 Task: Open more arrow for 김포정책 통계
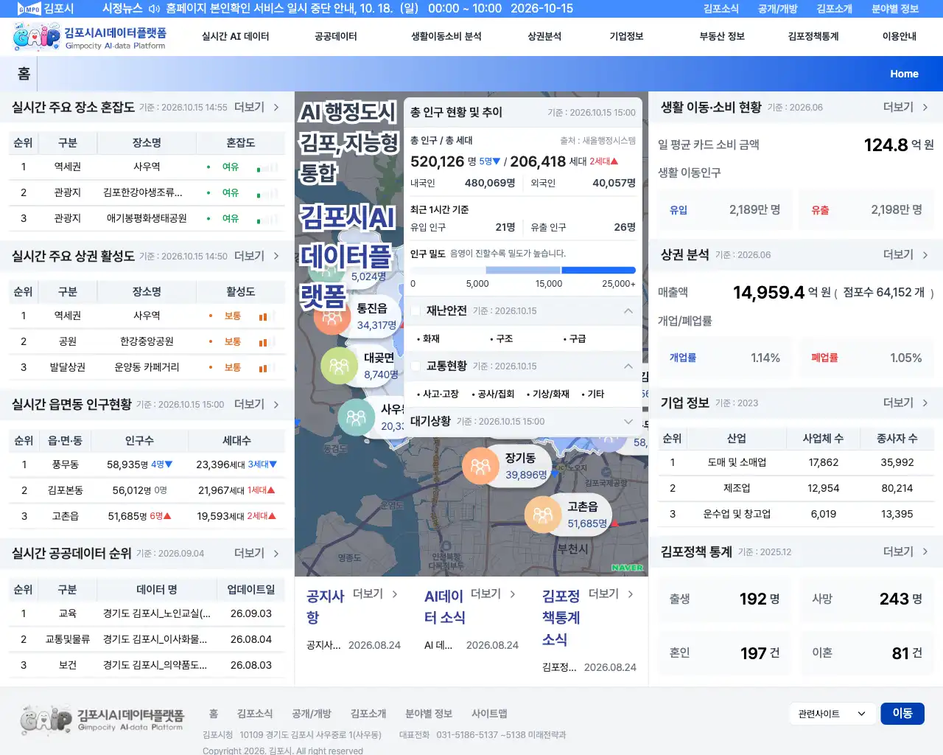point(925,552)
